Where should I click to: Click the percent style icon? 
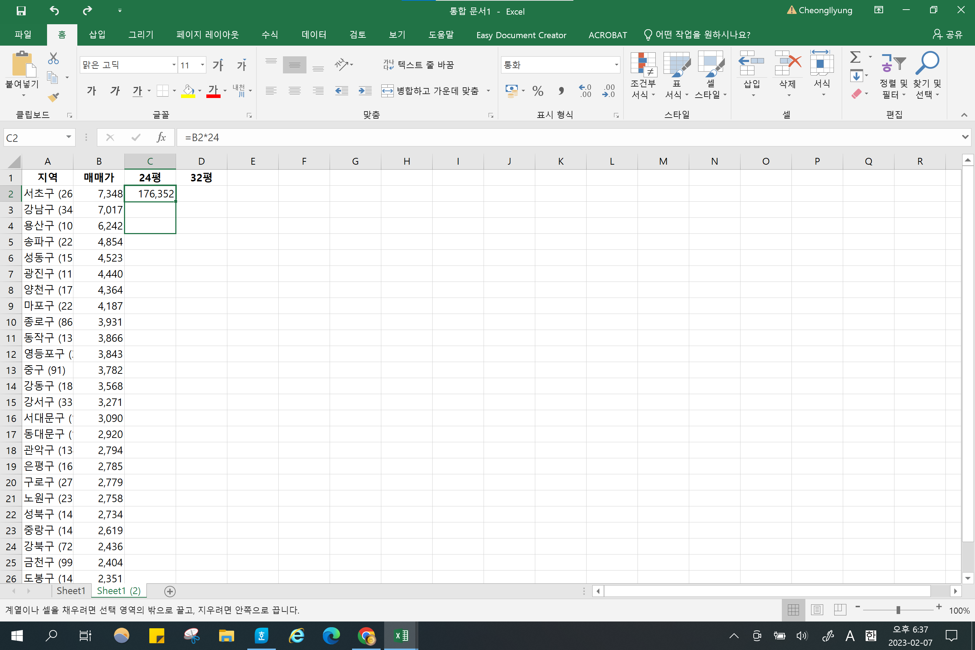point(538,91)
